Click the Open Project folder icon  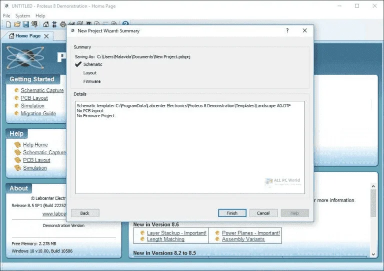[17, 24]
